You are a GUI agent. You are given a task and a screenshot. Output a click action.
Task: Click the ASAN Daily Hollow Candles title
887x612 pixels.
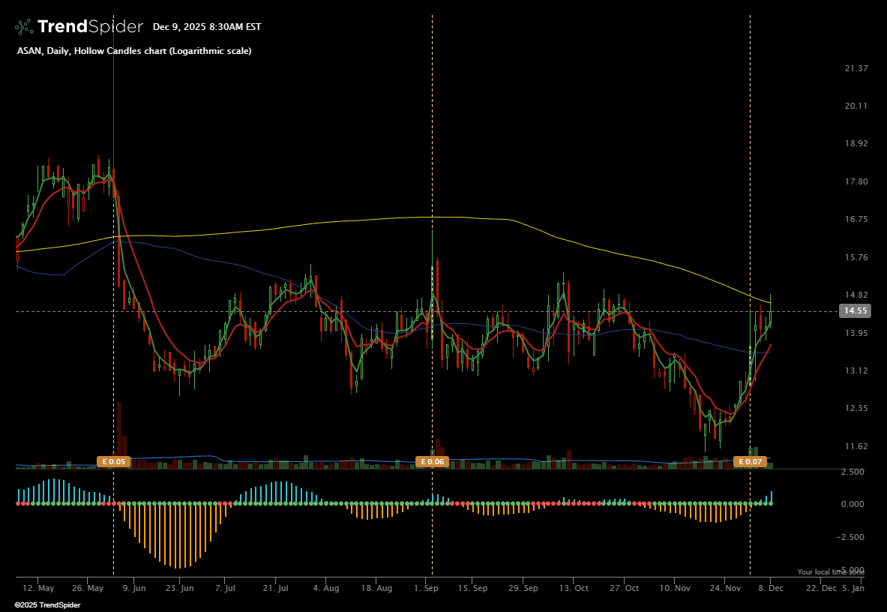(x=134, y=51)
